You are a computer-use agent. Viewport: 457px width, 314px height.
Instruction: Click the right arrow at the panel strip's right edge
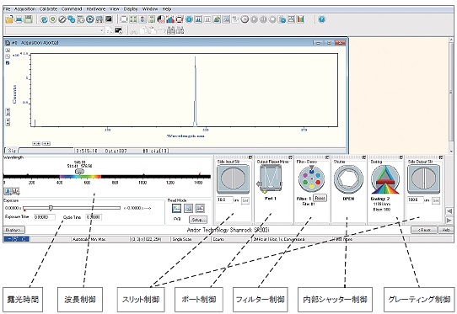coord(449,221)
